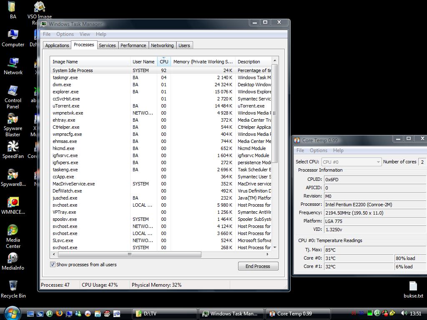Sort processes by CPU column header
427x320 pixels.
click(164, 62)
